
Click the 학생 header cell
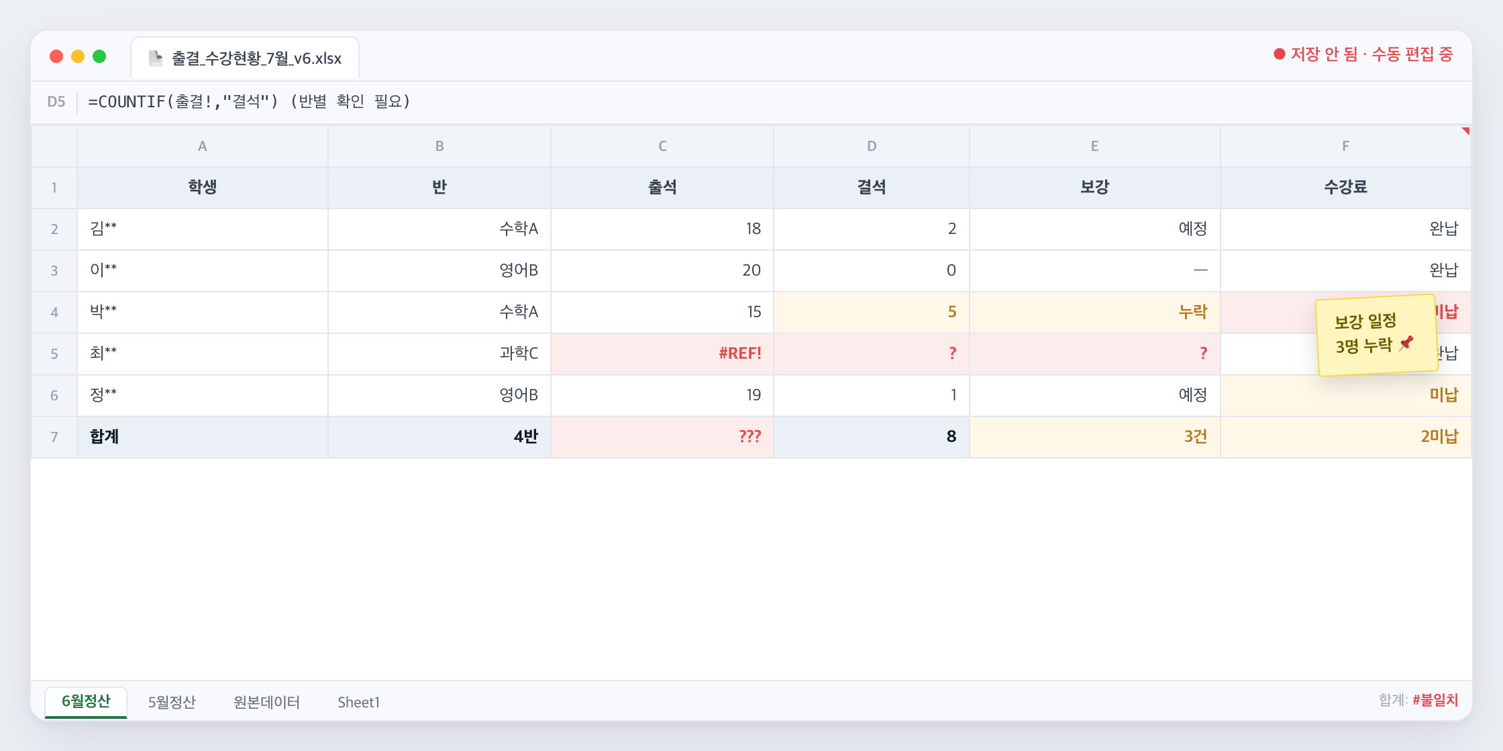[203, 188]
